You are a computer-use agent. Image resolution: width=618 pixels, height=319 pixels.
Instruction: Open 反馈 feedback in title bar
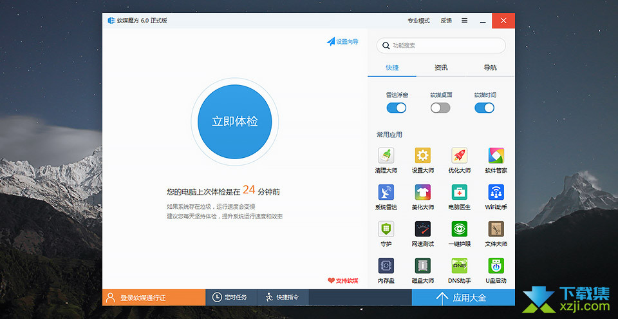click(x=446, y=21)
